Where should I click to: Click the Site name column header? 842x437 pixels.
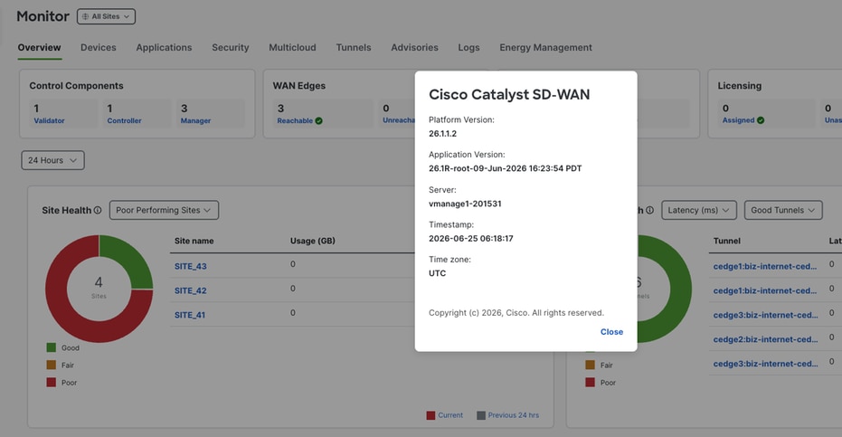click(194, 241)
